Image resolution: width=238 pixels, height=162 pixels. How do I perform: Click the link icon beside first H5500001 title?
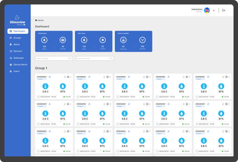click(x=50, y=77)
